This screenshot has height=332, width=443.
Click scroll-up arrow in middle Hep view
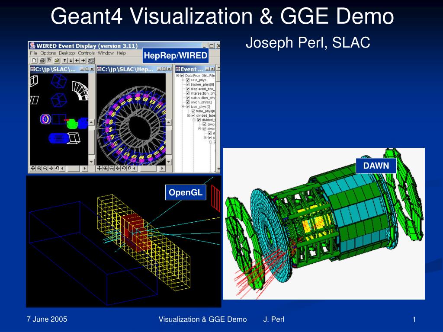coord(169,122)
